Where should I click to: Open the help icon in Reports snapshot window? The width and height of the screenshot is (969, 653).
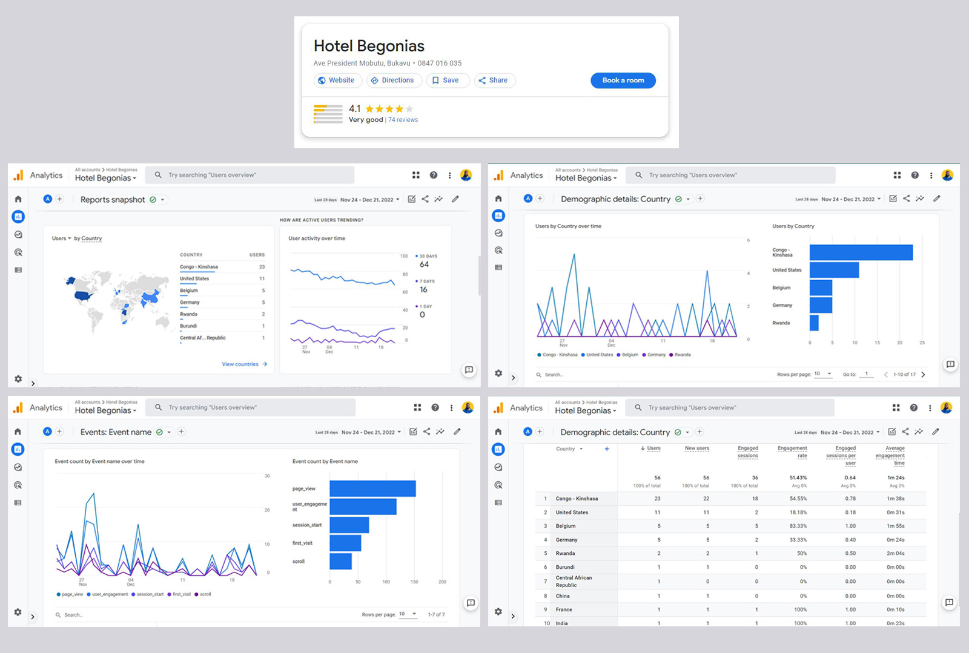tap(434, 175)
